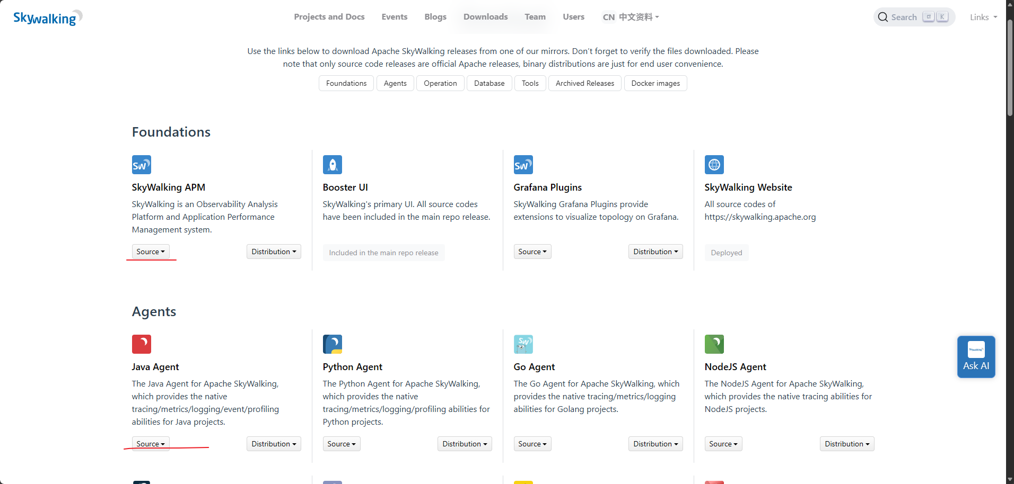Expand Python Agent Distribution dropdown
The height and width of the screenshot is (484, 1014).
coord(465,444)
